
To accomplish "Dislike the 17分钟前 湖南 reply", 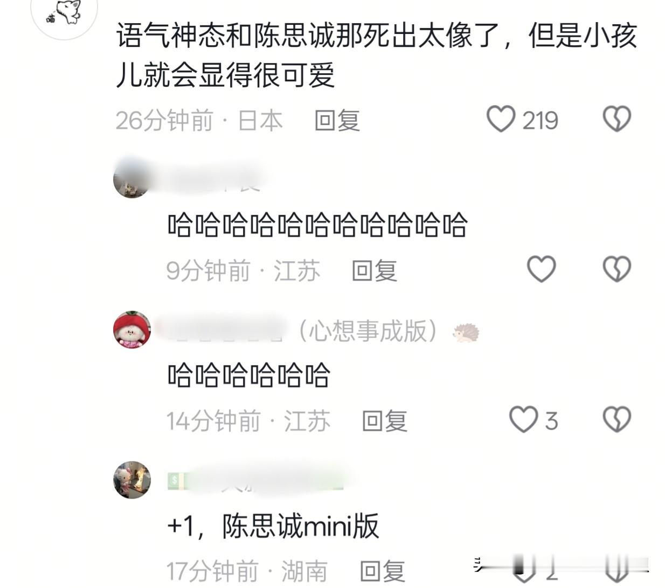I will [616, 571].
